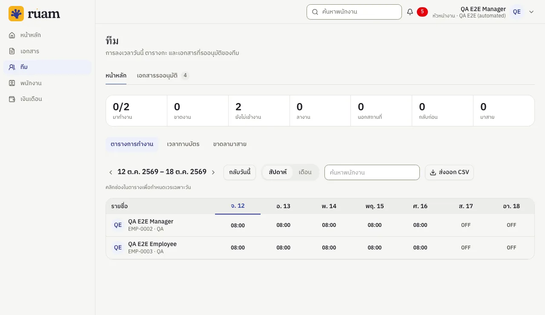
Task: Select the ทีม team icon in sidebar
Action: [x=12, y=67]
